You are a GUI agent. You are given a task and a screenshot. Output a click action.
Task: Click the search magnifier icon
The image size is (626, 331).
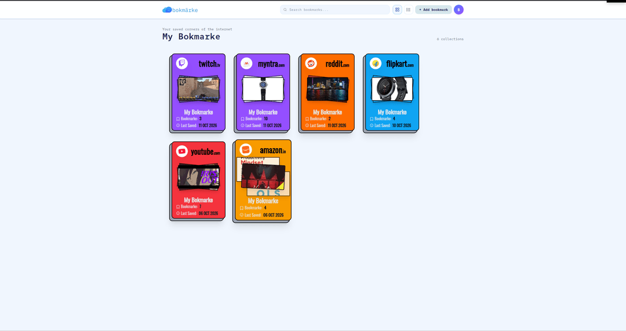click(285, 10)
